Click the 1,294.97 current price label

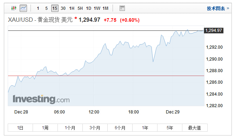(214, 30)
